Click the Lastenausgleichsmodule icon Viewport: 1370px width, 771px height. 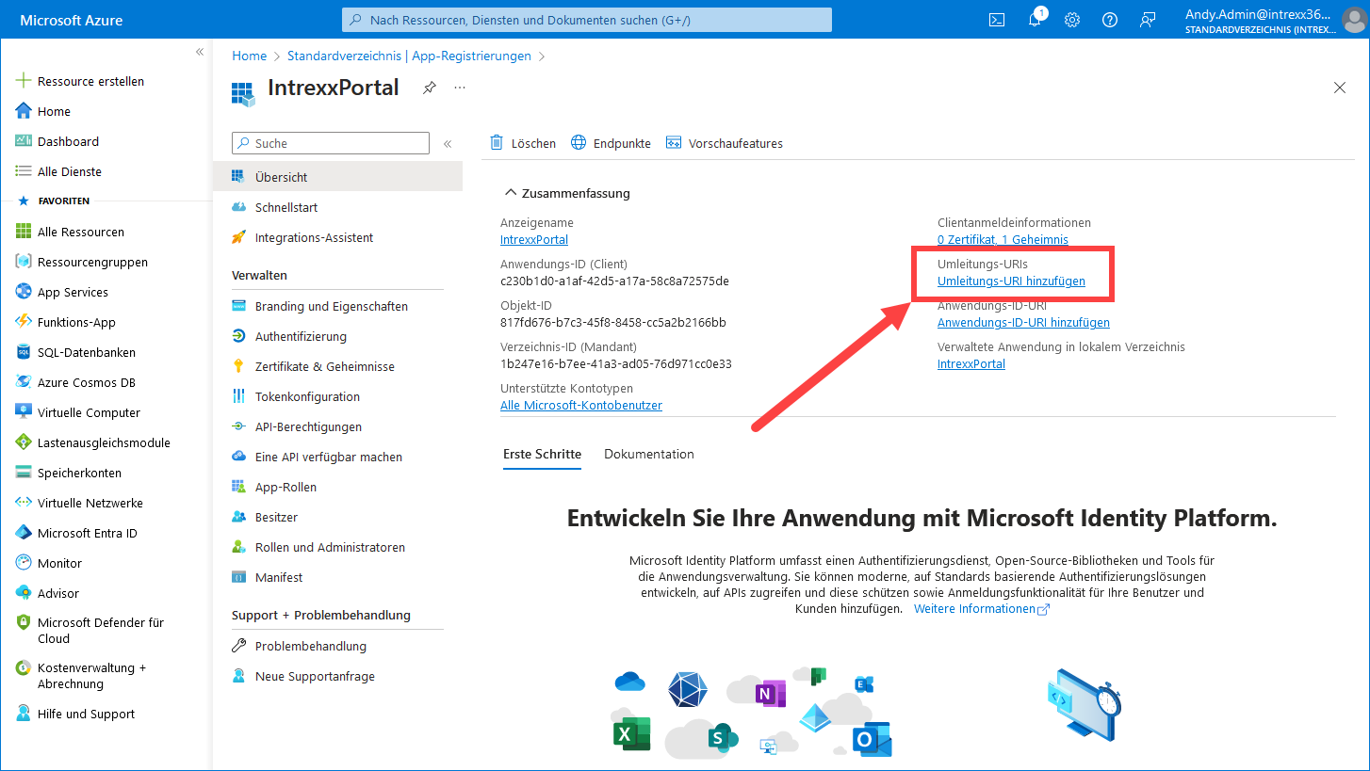point(24,442)
